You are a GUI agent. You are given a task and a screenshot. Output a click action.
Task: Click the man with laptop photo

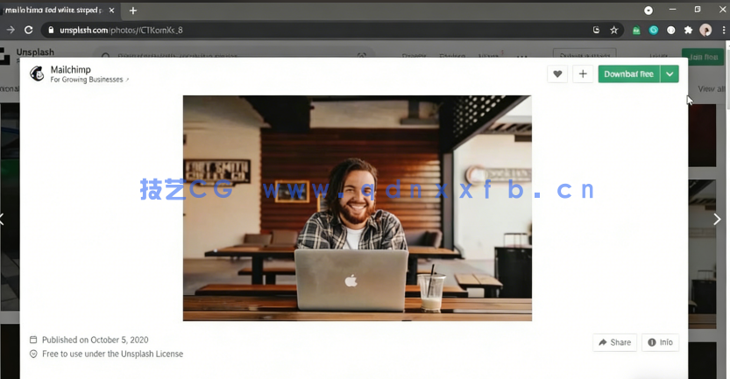click(x=357, y=208)
